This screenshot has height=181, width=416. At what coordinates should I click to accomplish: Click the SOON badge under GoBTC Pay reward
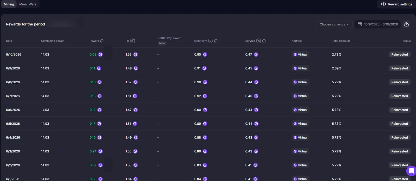click(162, 43)
